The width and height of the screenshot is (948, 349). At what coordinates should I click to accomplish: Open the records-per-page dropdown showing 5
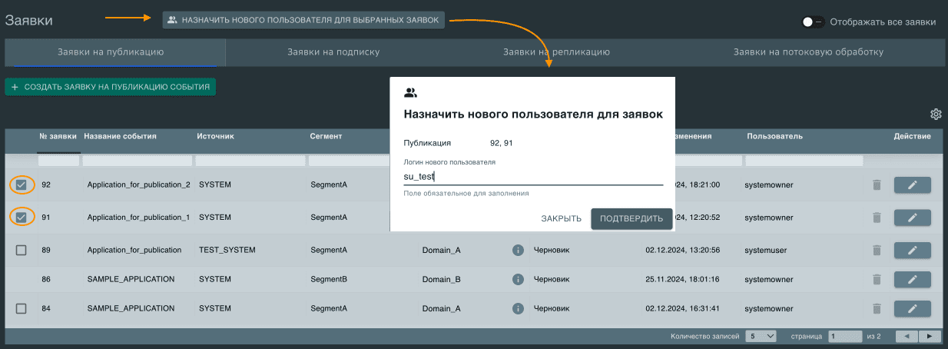761,336
